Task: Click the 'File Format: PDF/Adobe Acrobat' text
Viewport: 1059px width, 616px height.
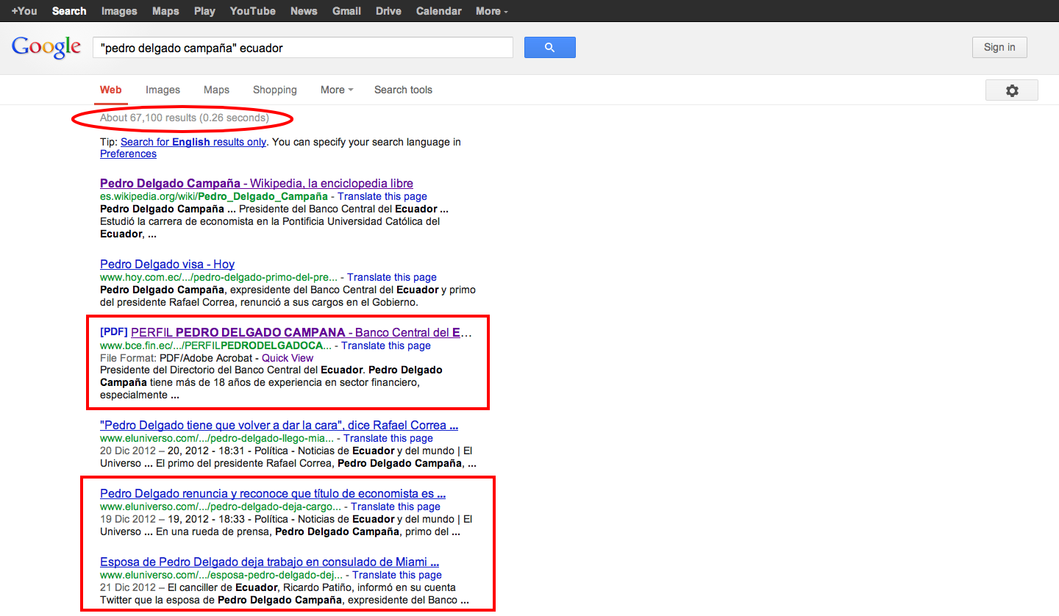Action: pyautogui.click(x=176, y=358)
